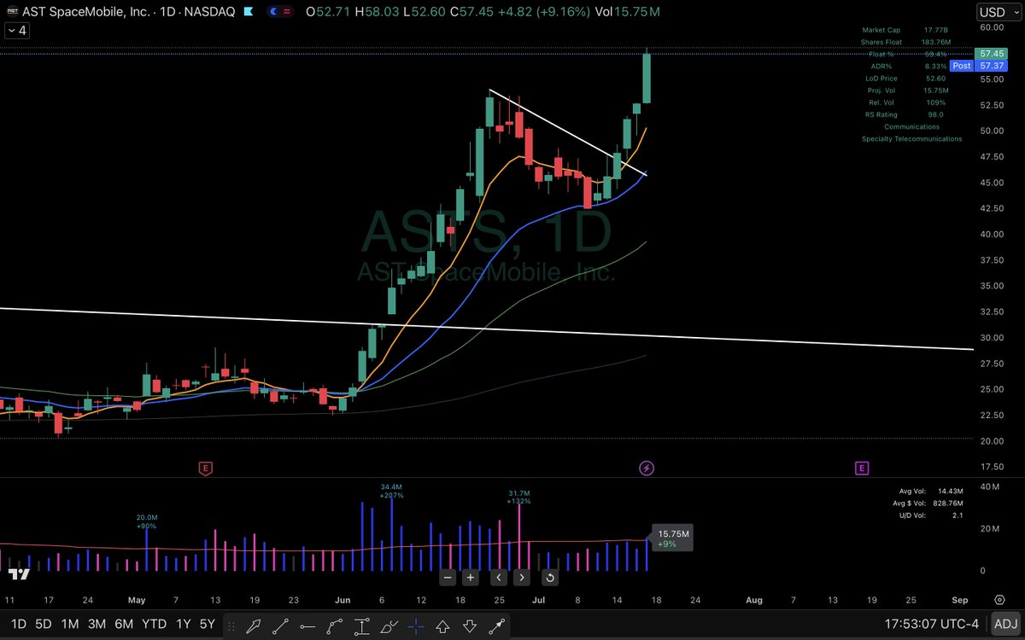Image resolution: width=1025 pixels, height=640 pixels.
Task: Select the arrow up marker tool
Action: 442,625
